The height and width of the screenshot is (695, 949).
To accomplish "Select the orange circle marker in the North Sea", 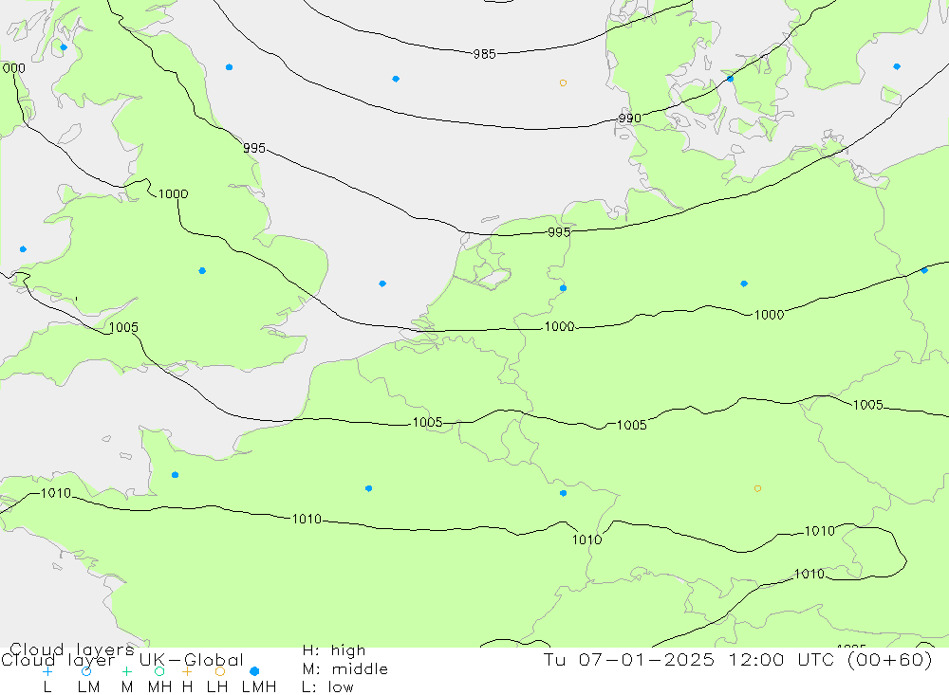I will (x=563, y=82).
